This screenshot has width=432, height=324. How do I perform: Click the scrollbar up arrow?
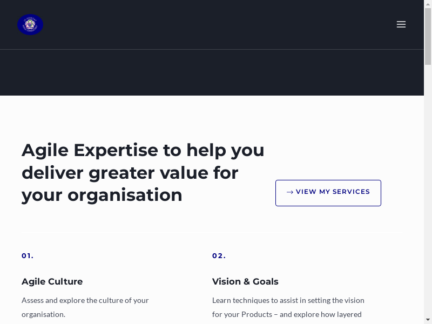point(428,4)
